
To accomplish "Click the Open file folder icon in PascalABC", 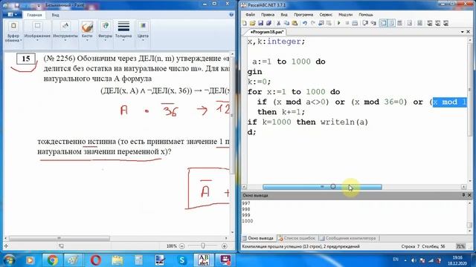I will point(253,23).
